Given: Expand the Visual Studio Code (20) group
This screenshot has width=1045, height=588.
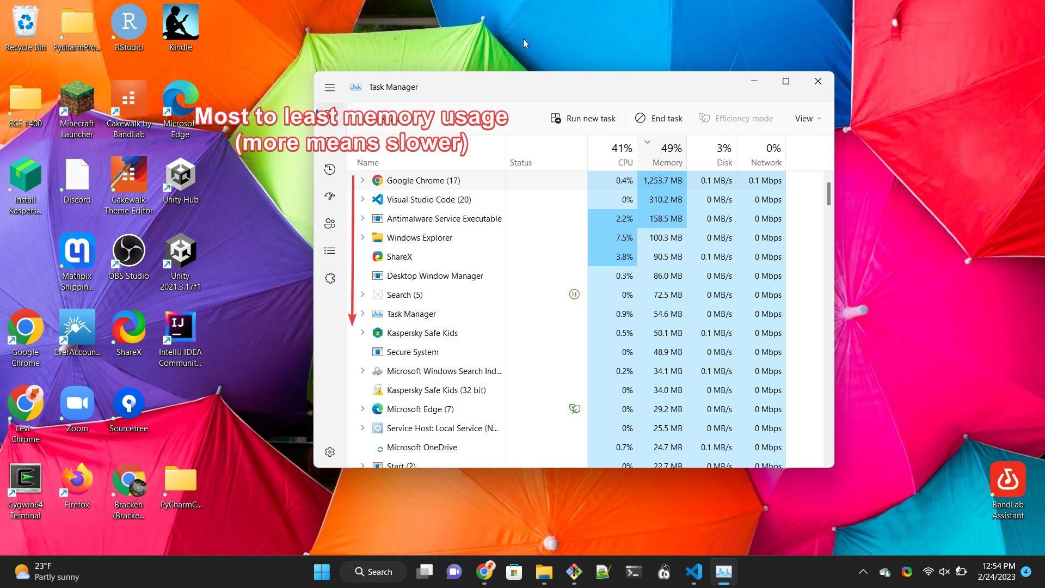Looking at the screenshot, I should pos(362,199).
